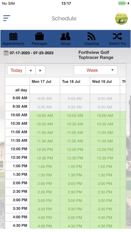This screenshot has height=232, width=131.
Task: Open the Coaching feed icon
Action: click(91, 36)
